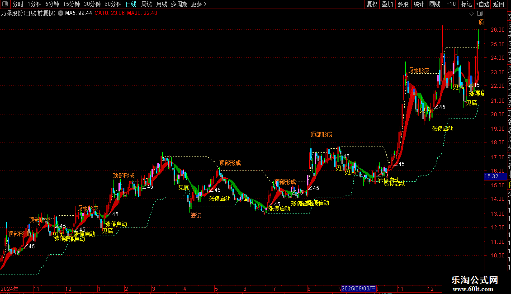Click the diamond icon above the price axis
Image resolution: width=511 pixels, height=294 pixels.
471,14
